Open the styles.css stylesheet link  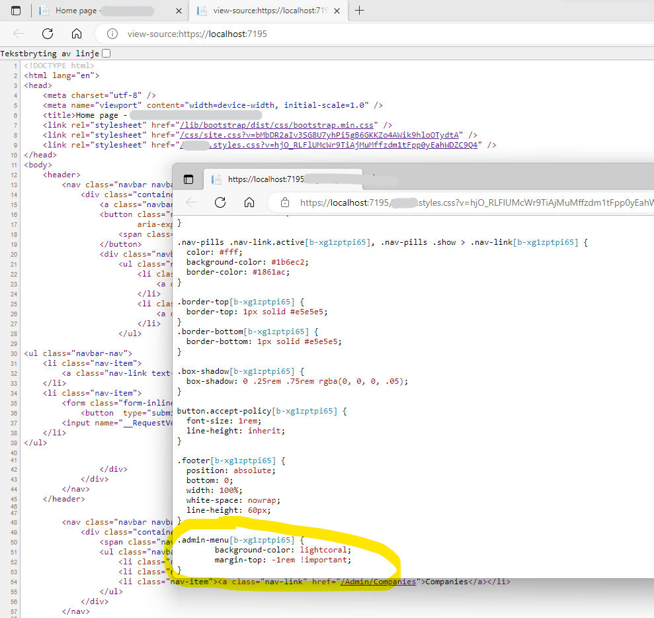tap(329, 145)
